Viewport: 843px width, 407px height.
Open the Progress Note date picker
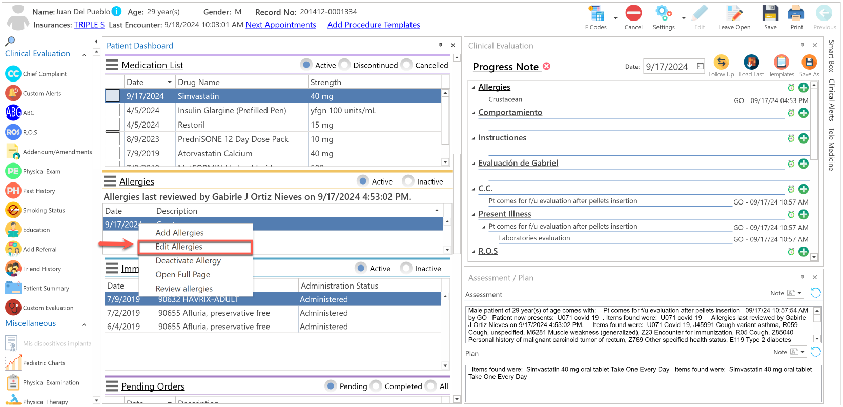[x=700, y=66]
